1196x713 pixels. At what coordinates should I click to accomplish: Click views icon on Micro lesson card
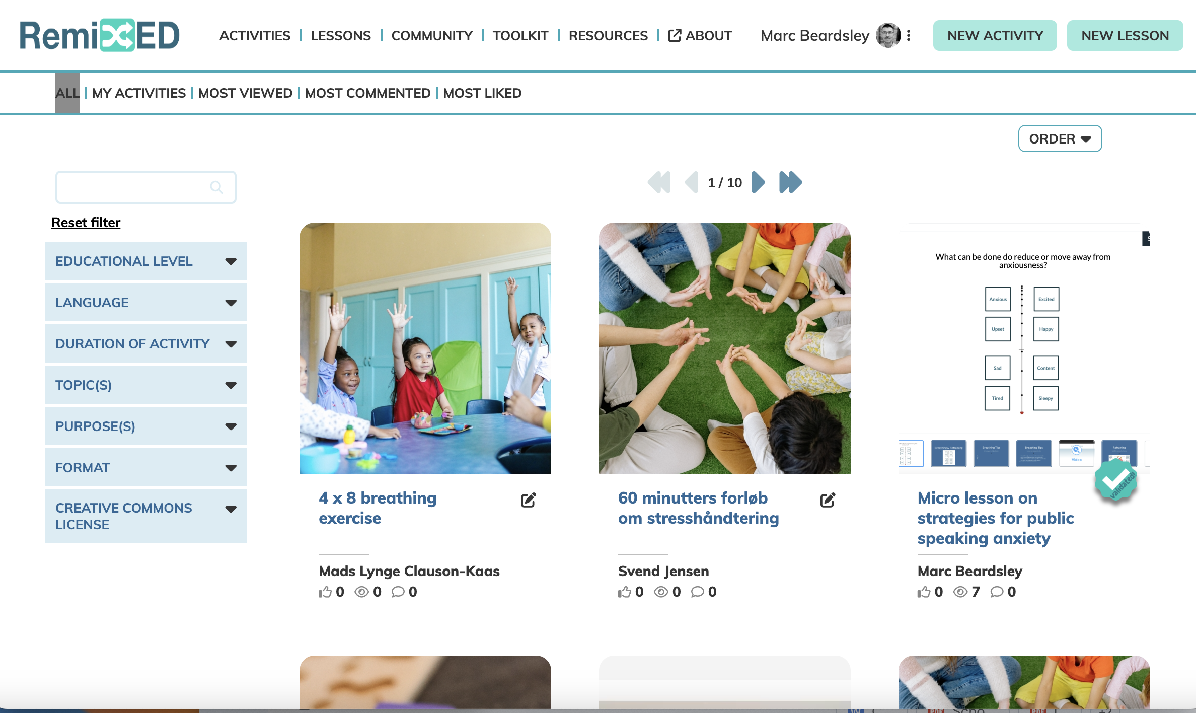coord(960,592)
